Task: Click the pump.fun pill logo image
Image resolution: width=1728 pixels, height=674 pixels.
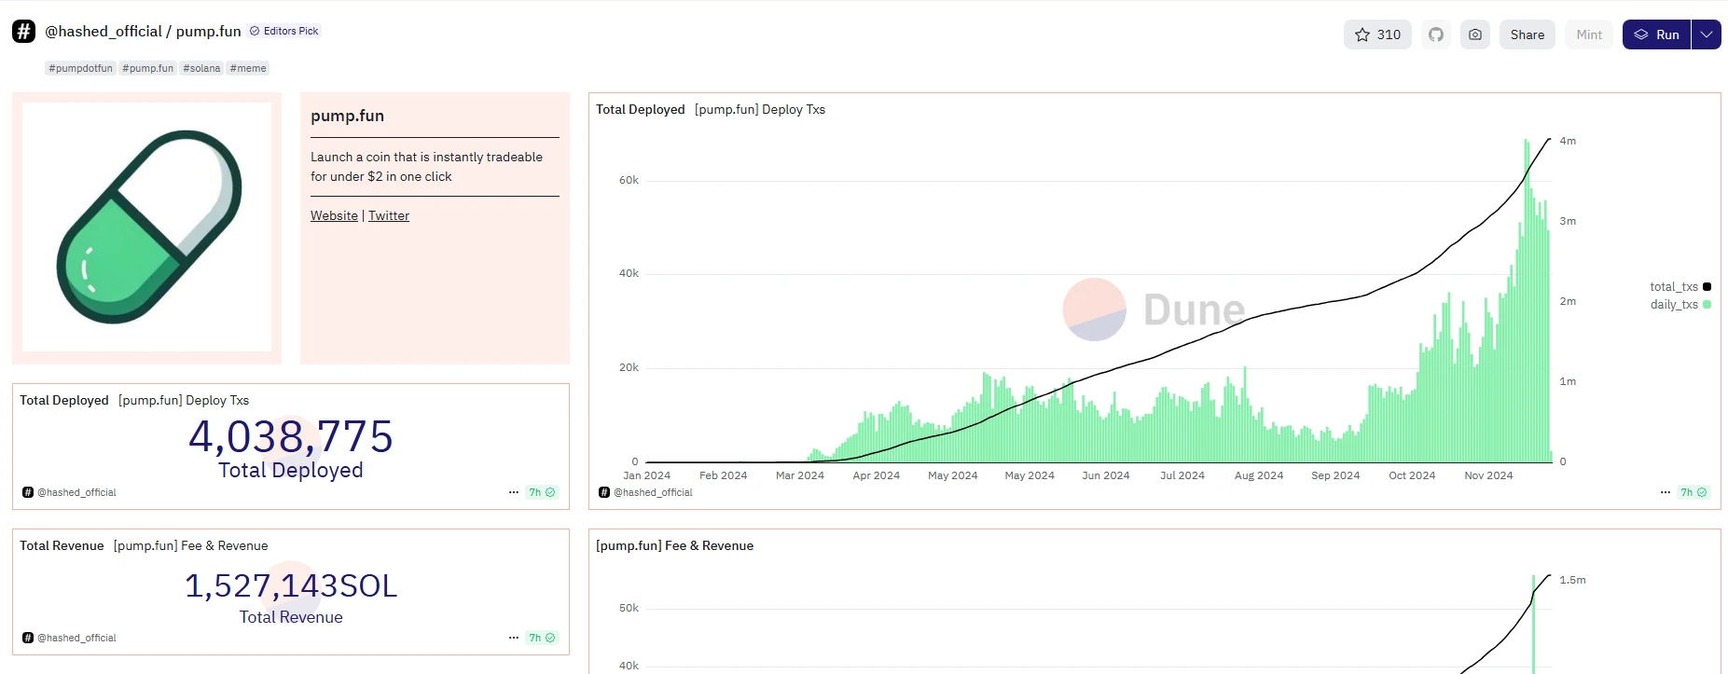Action: (x=147, y=227)
